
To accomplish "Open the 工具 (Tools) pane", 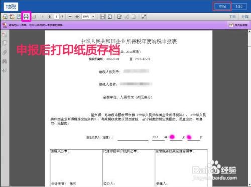I will [x=232, y=17].
